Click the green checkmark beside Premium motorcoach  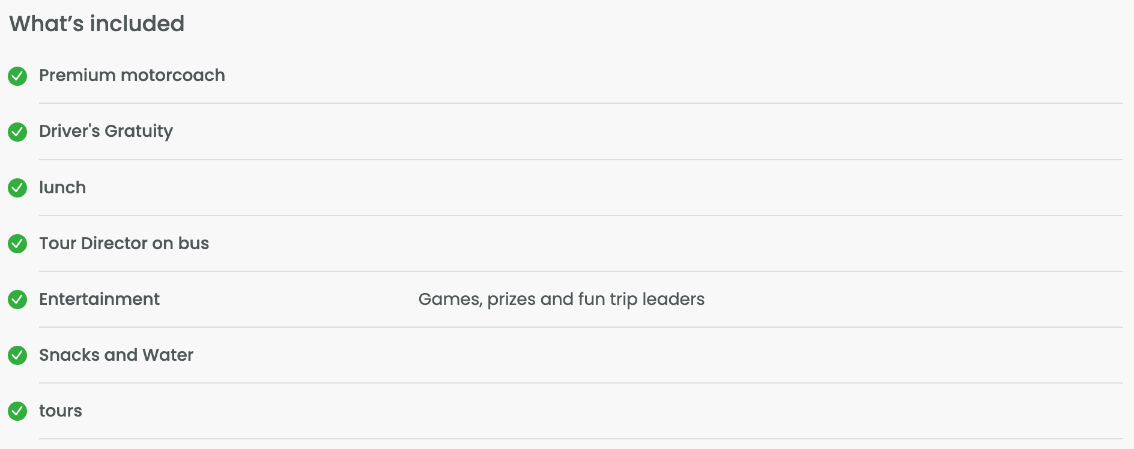click(17, 76)
